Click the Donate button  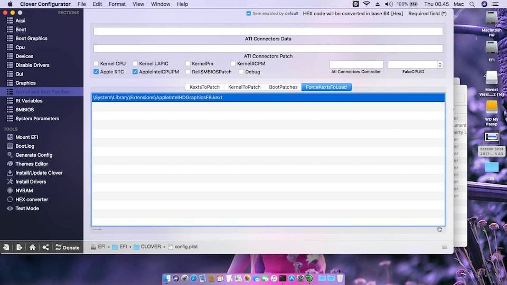point(67,247)
